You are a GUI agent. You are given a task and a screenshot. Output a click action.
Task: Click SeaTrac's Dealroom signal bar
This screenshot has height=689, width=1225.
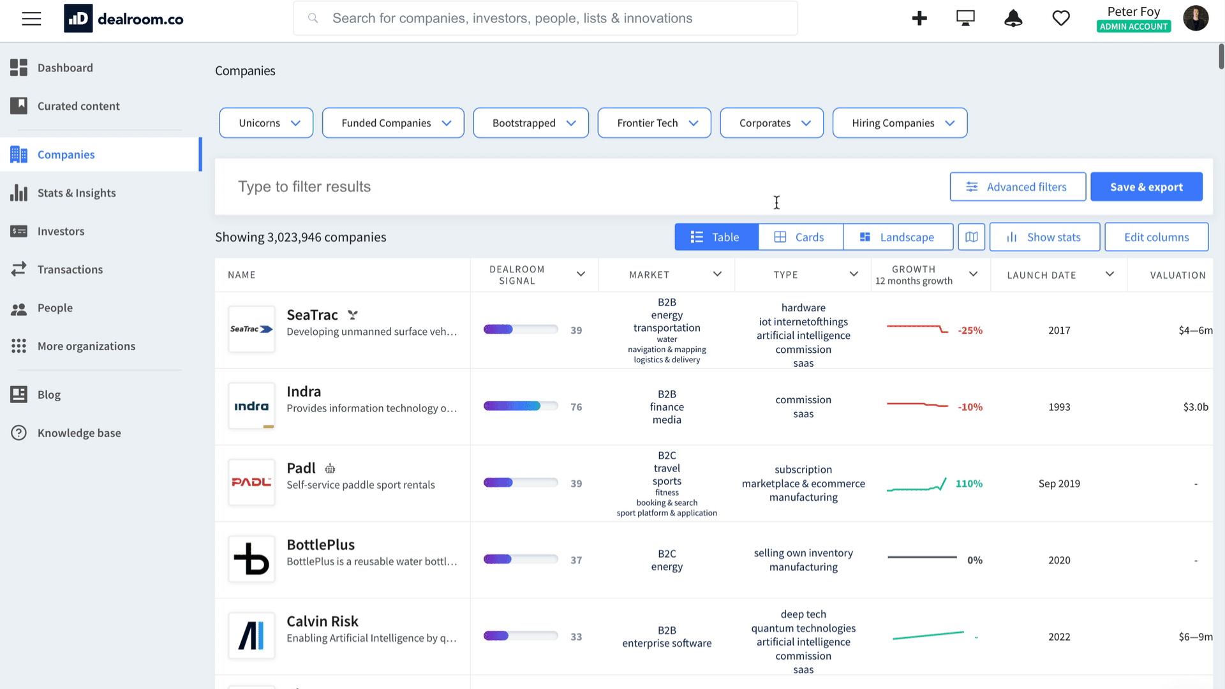[x=521, y=329]
